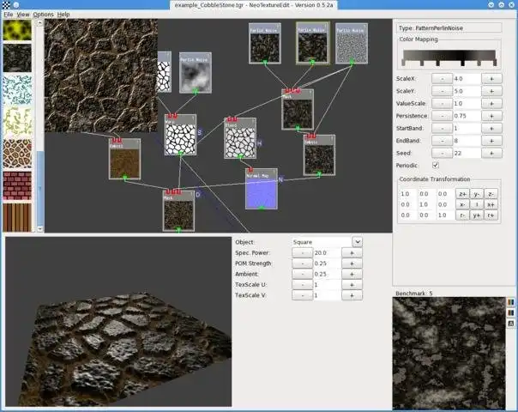Click the grayscale Perlin Noise cloud node

(x=195, y=76)
